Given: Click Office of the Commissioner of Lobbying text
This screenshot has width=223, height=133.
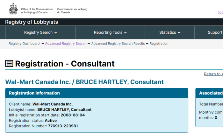Looking at the screenshot, I should point(37,11).
